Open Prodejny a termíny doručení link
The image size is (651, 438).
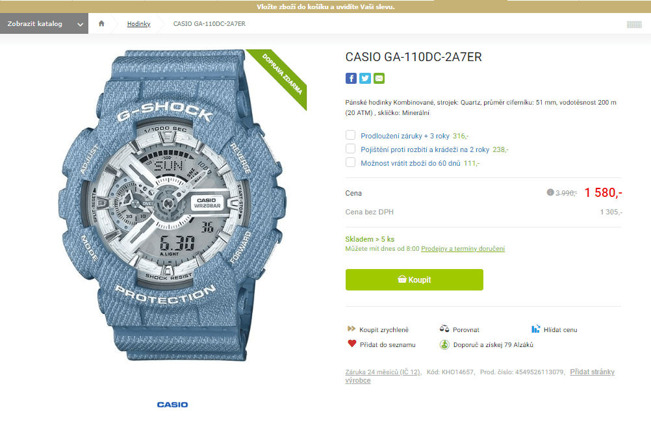[463, 249]
